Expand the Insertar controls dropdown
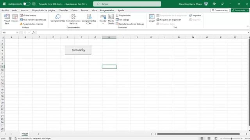The width and height of the screenshot is (250, 140). [x=103, y=19]
